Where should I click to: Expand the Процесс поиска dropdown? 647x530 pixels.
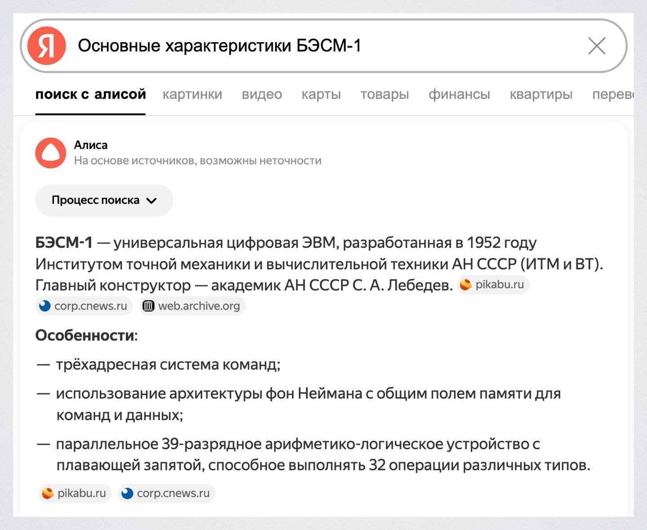tap(96, 200)
